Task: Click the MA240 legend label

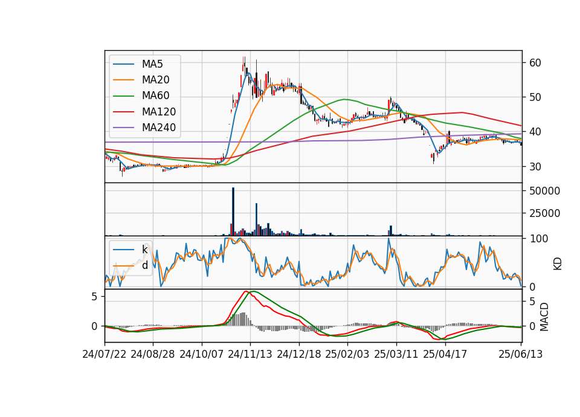Action: 159,128
